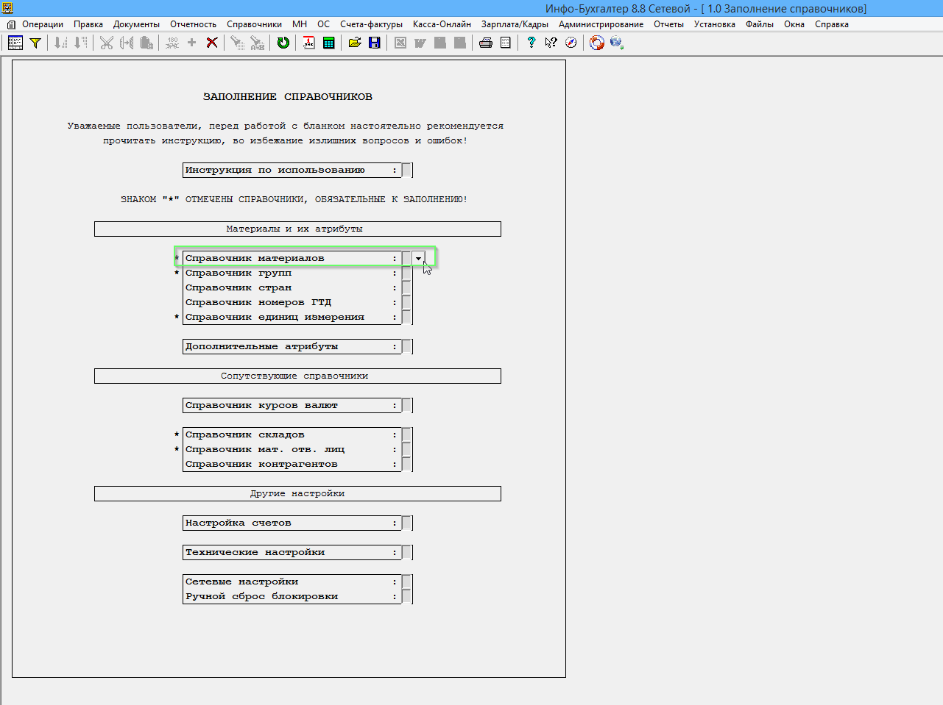
Task: Open the Справочники menu
Action: (254, 24)
